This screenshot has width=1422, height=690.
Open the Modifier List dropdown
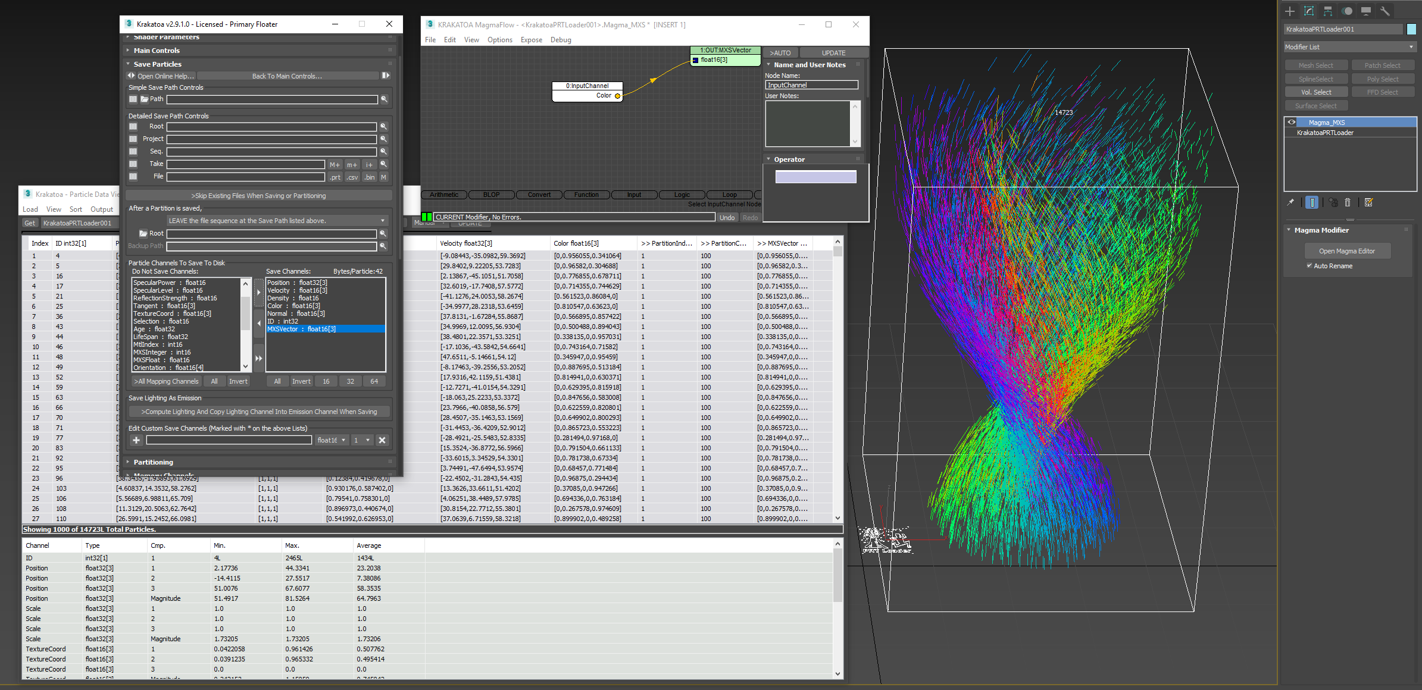pos(1349,47)
